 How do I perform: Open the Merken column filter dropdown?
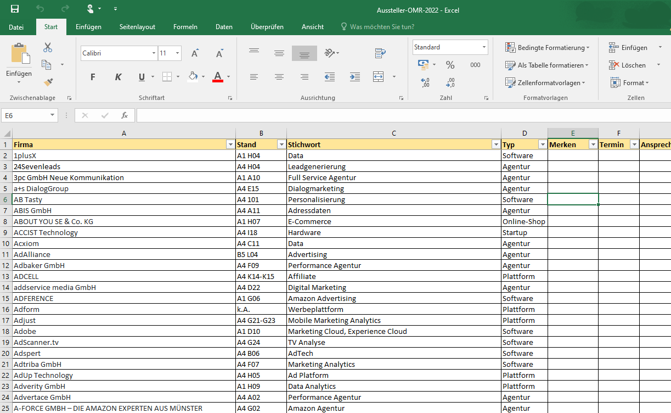click(593, 144)
